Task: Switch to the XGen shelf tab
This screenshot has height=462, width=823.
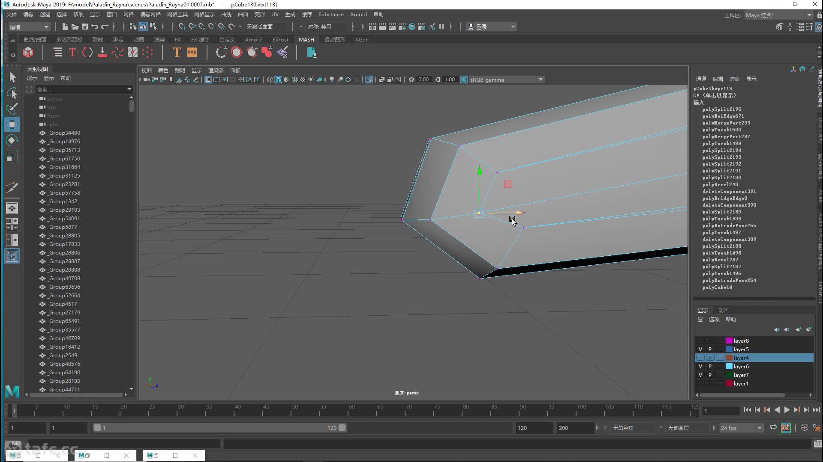Action: pyautogui.click(x=362, y=39)
